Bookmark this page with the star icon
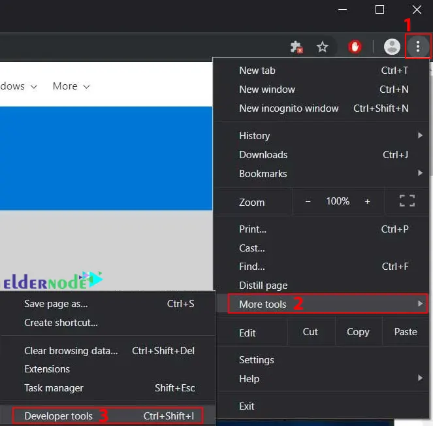 pos(322,47)
